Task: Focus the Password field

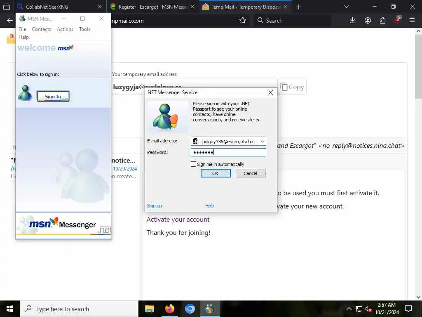Action: pos(228,152)
